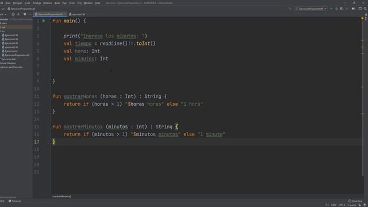This screenshot has width=368, height=207.
Task: Open the Run menu
Action: click(x=64, y=3)
